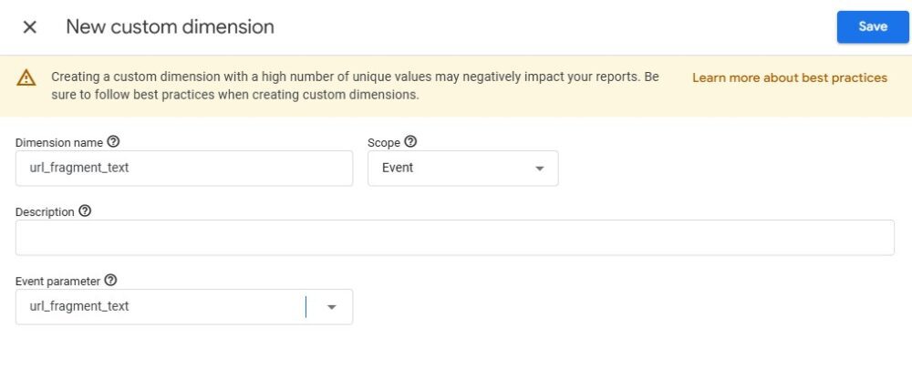Close the New custom dimension dialog
Viewport: 912px width, 369px height.
coord(30,27)
